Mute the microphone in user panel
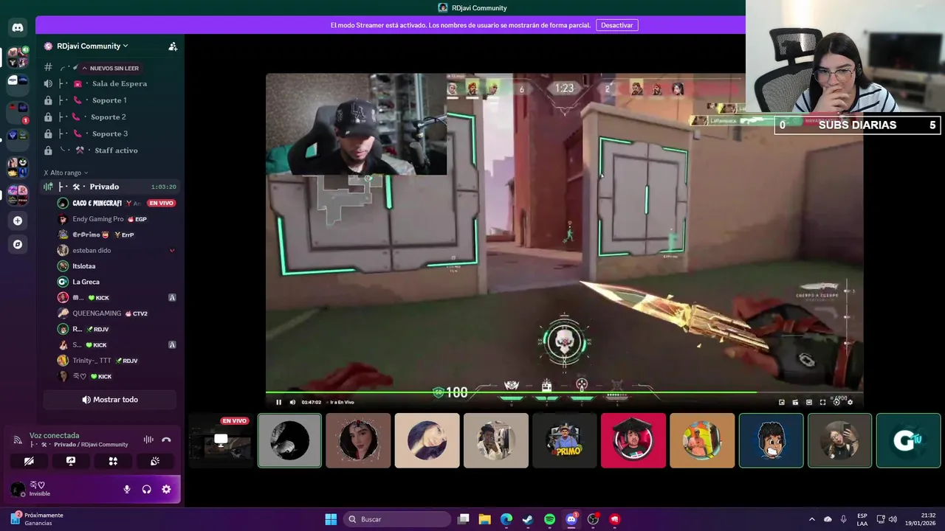The width and height of the screenshot is (945, 531). click(127, 489)
